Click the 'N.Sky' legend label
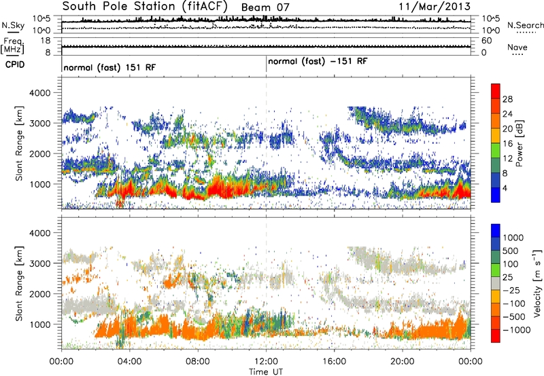The height and width of the screenshot is (376, 544). (x=13, y=25)
